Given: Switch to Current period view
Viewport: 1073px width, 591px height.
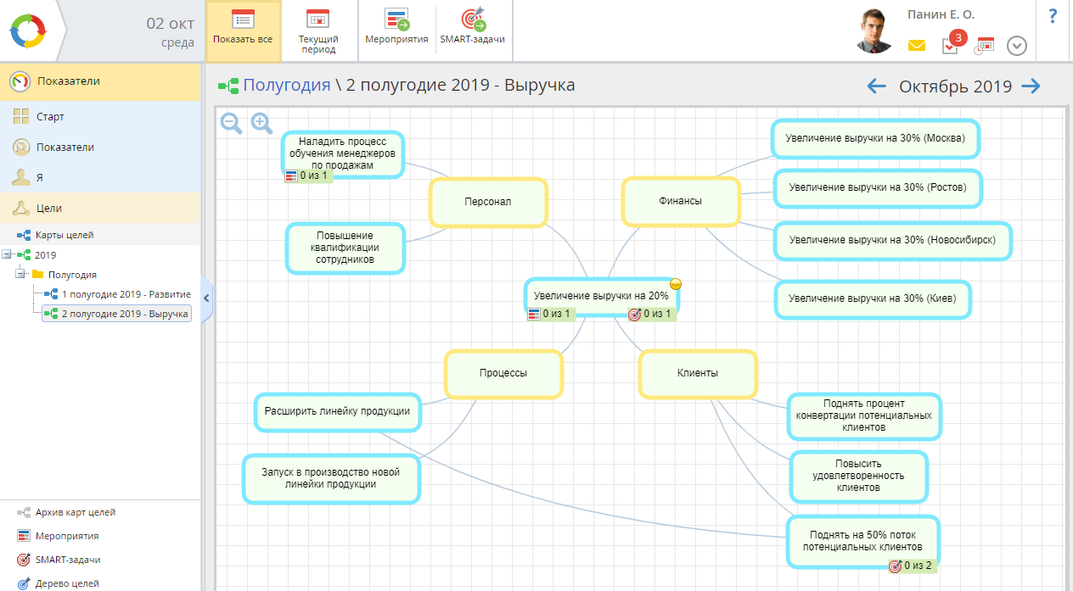Looking at the screenshot, I should (x=318, y=31).
